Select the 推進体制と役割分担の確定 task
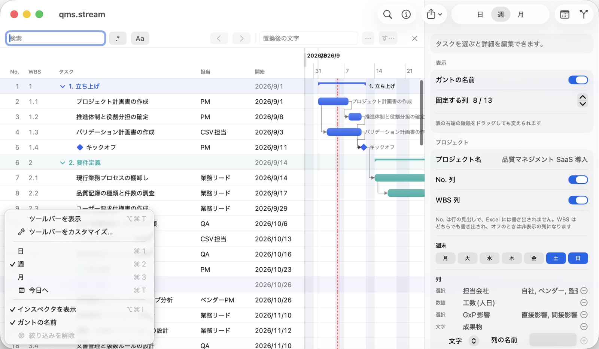Image resolution: width=599 pixels, height=349 pixels. [112, 117]
